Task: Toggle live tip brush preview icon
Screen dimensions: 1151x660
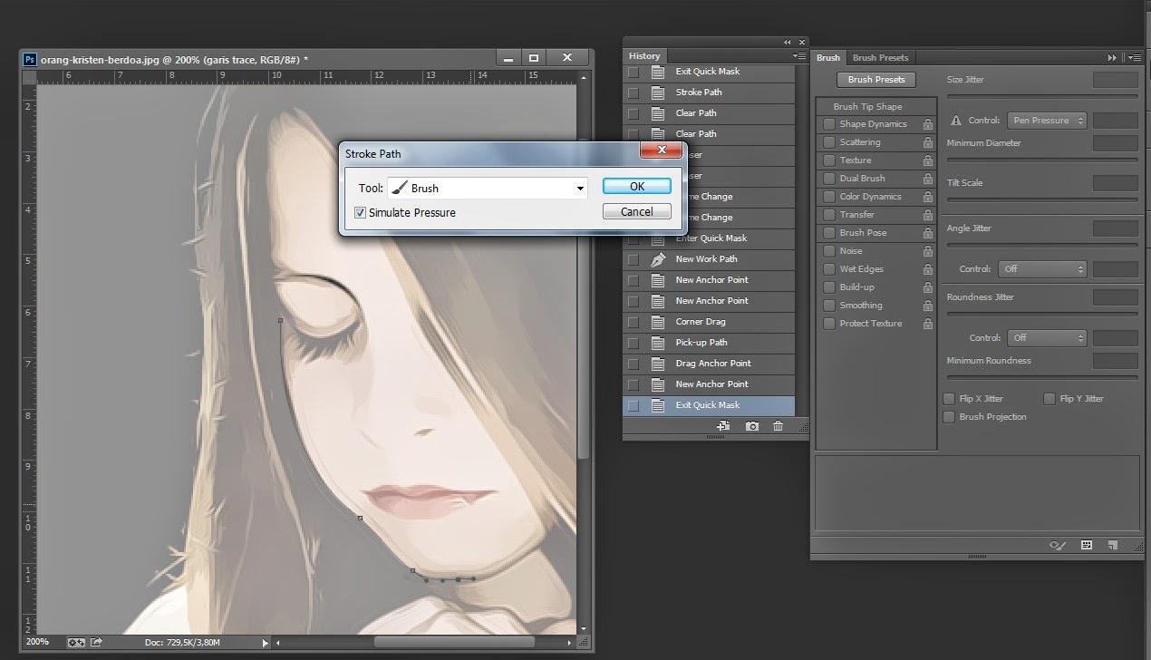Action: pos(1056,546)
